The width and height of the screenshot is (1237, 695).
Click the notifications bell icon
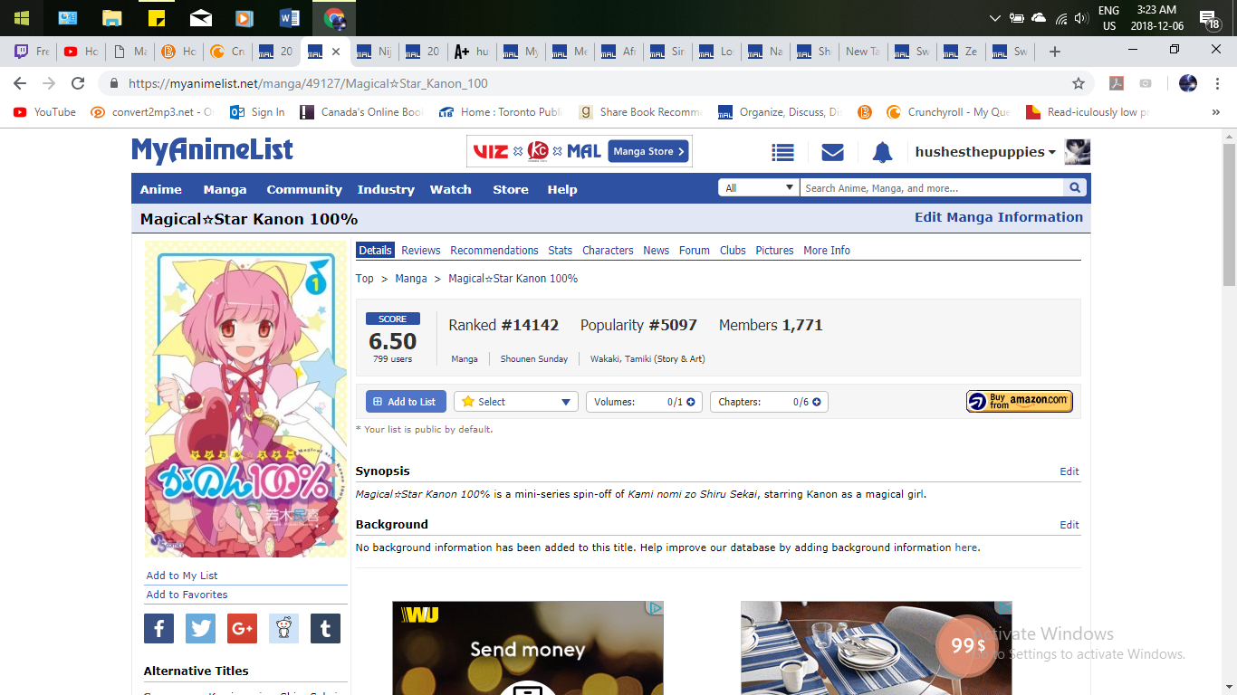882,152
